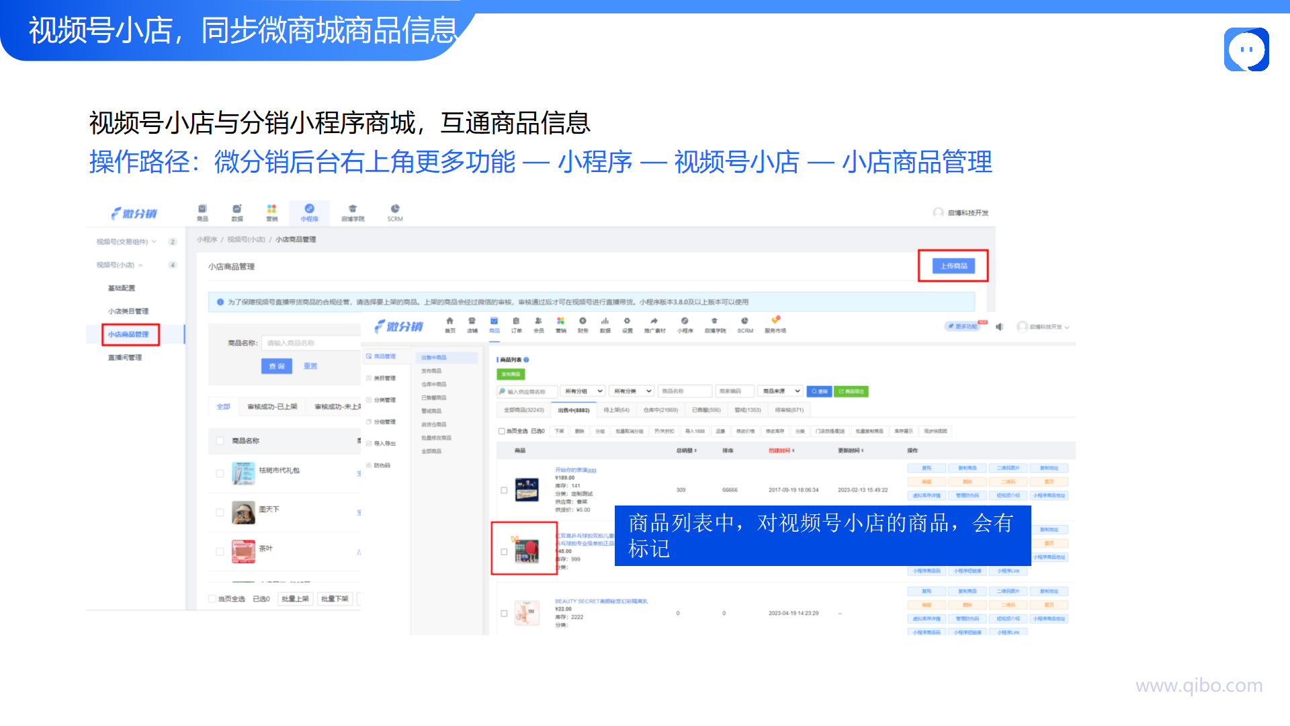Select 小程序 icon in the 小店商品管理 window
This screenshot has width=1290, height=726.
click(309, 212)
